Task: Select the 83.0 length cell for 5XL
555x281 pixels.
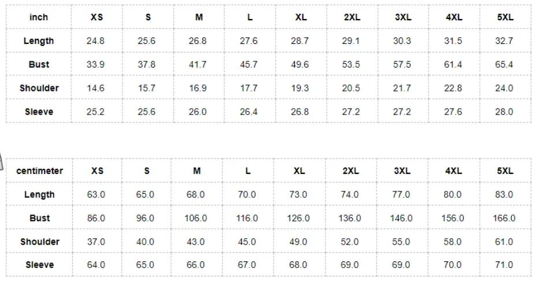Action: [504, 195]
